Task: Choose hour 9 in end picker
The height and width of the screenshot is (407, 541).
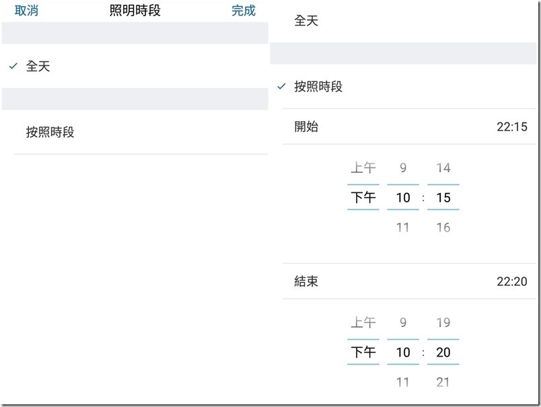Action: [403, 323]
